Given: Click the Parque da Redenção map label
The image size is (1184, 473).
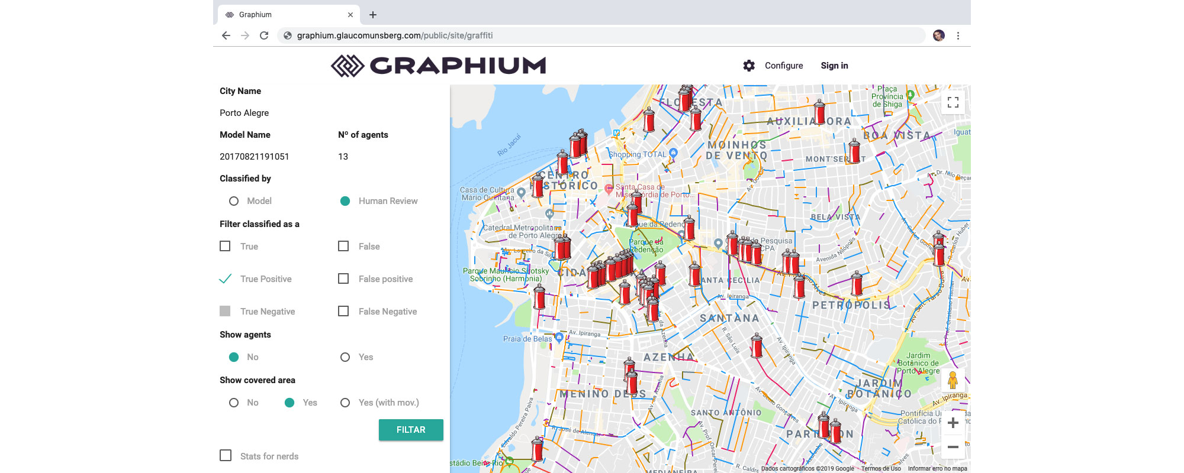Looking at the screenshot, I should tap(646, 246).
